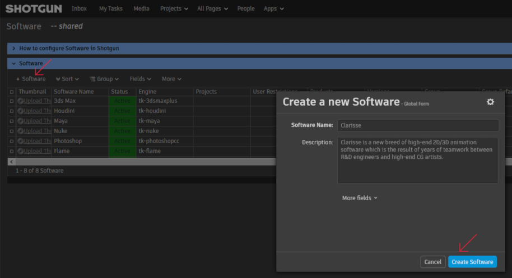Open the All Pages dropdown
Image resolution: width=512 pixels, height=278 pixels.
click(212, 9)
